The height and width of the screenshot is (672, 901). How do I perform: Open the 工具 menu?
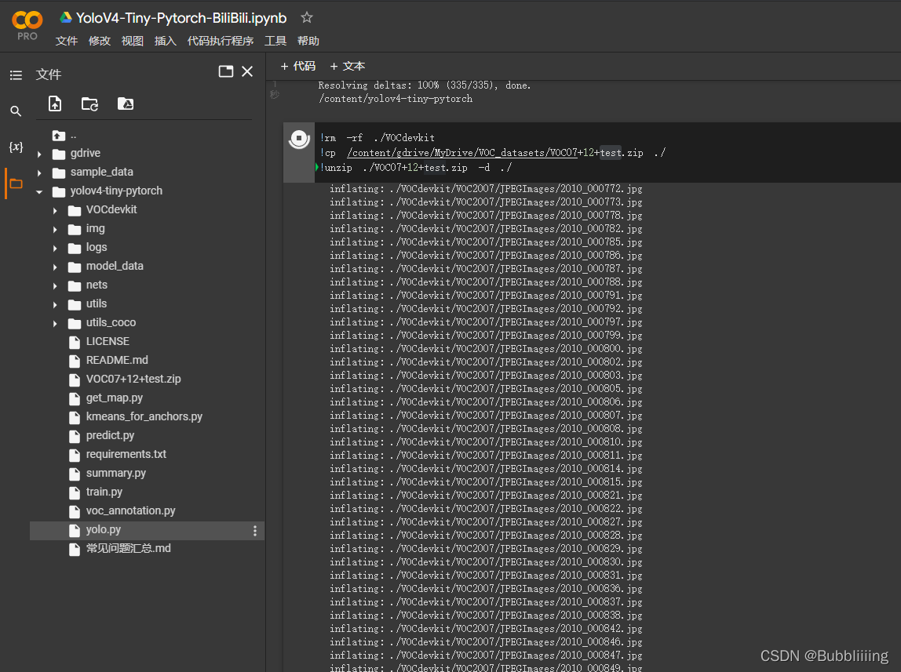tap(275, 41)
